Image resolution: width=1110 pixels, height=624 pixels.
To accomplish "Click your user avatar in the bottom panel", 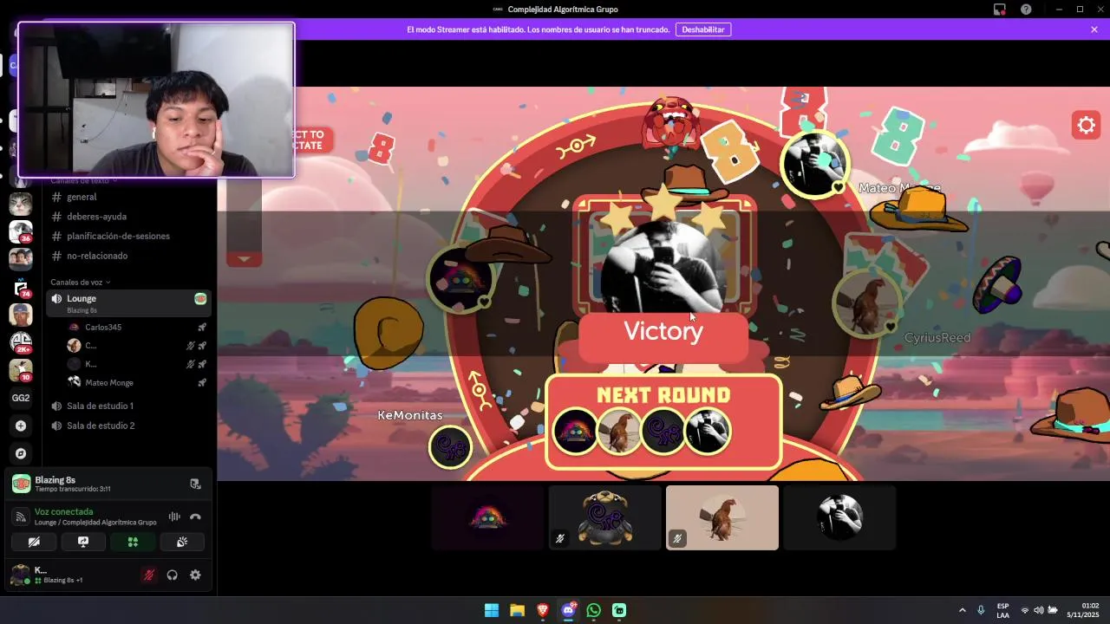I will (19, 575).
